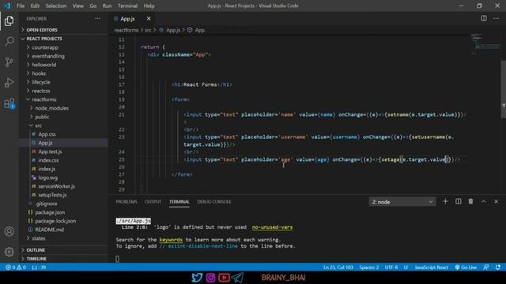This screenshot has height=284, width=506.
Task: Open Explorer panel More Actions ellipsis
Action: pos(97,19)
